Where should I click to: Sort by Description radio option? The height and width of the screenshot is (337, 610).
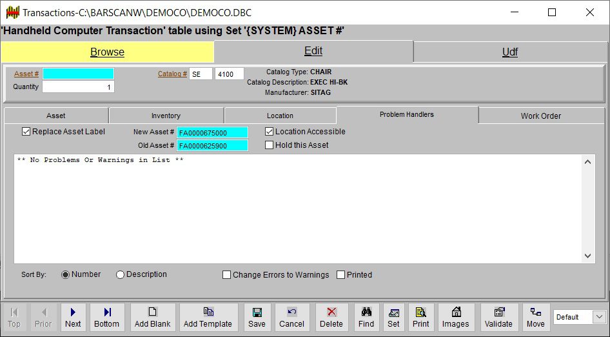click(120, 274)
